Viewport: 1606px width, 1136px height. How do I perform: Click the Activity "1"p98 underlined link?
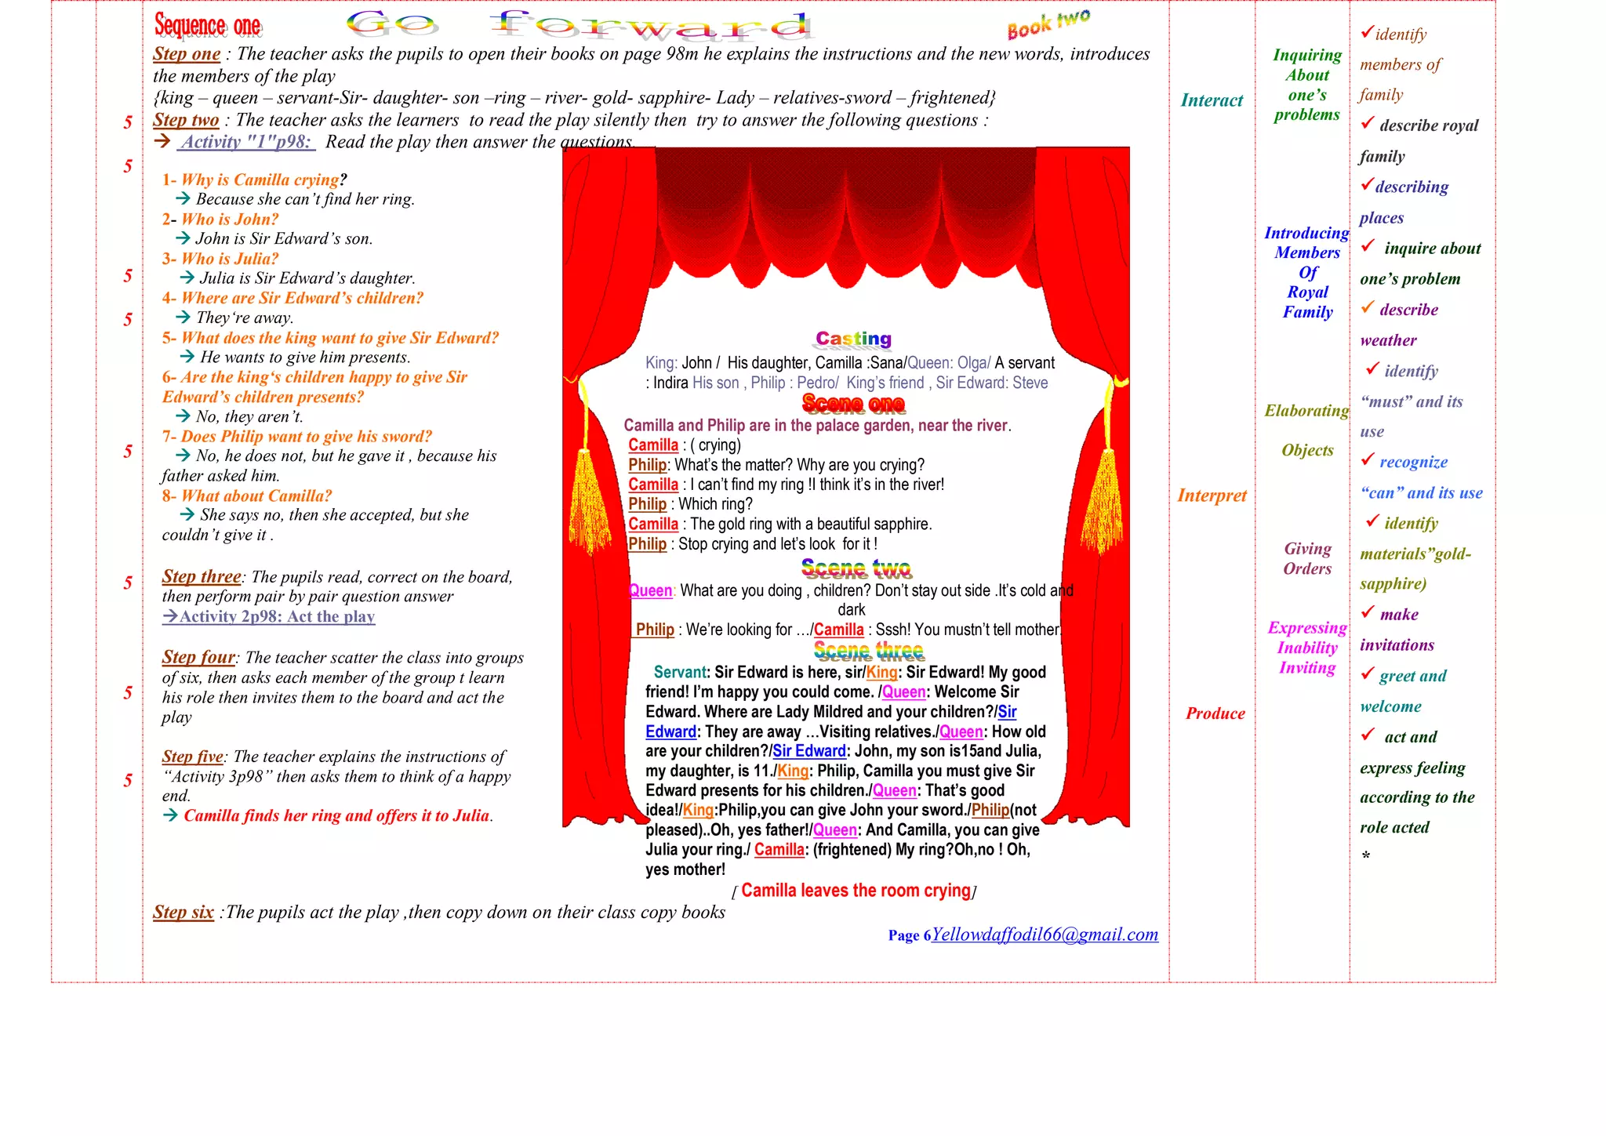click(x=246, y=142)
